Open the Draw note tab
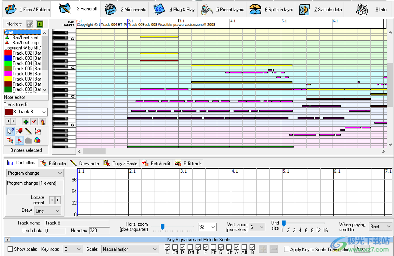 point(85,163)
